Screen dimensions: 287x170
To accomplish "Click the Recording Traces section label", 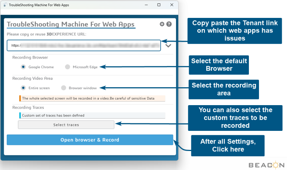I will click(x=28, y=107).
